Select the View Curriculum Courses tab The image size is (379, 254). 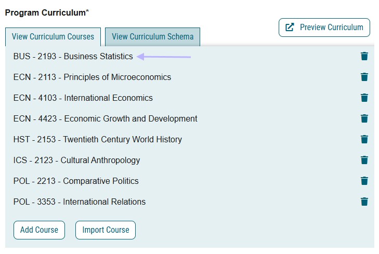(x=53, y=37)
